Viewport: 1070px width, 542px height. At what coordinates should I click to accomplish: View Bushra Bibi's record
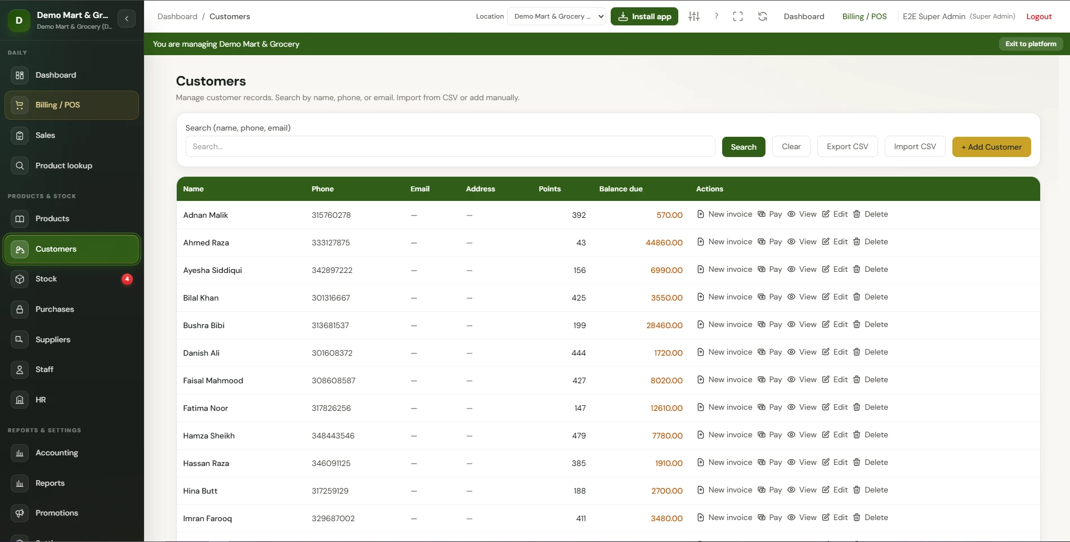tap(802, 324)
